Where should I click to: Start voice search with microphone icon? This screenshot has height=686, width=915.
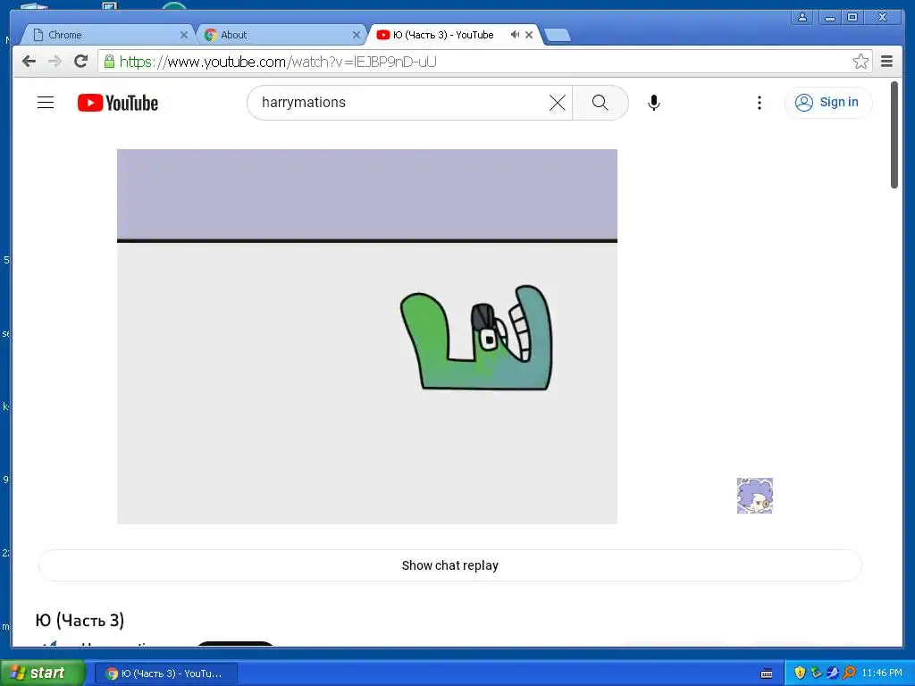click(654, 103)
